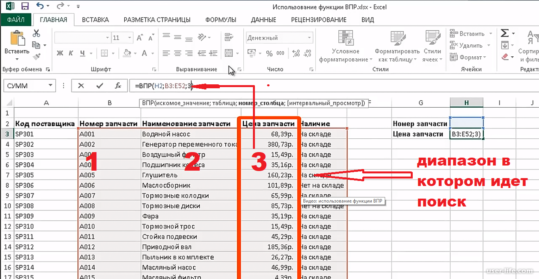The height and width of the screenshot is (279, 539).
Task: Open the Денежный number format dropdown
Action: click(310, 38)
